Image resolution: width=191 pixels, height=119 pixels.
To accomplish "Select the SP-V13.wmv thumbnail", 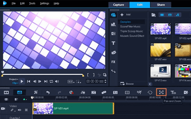I will (160, 71).
